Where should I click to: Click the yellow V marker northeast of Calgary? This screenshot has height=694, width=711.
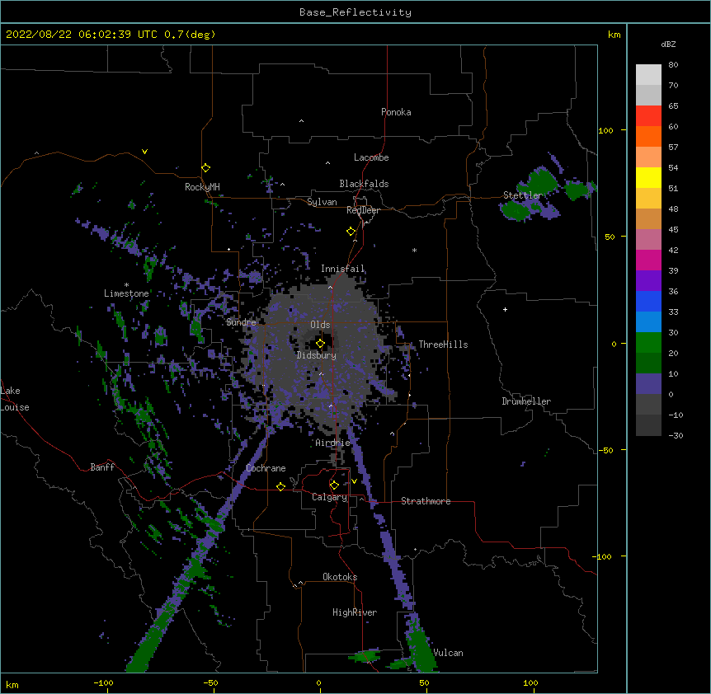[354, 481]
